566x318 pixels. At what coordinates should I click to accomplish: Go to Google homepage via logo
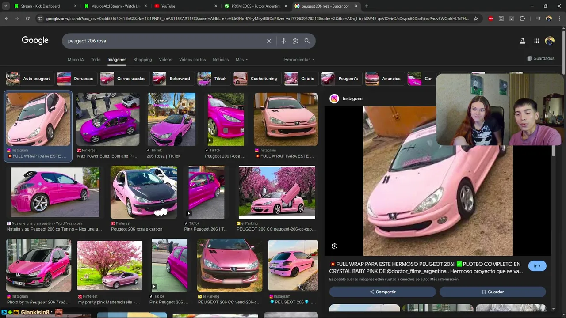coord(35,40)
